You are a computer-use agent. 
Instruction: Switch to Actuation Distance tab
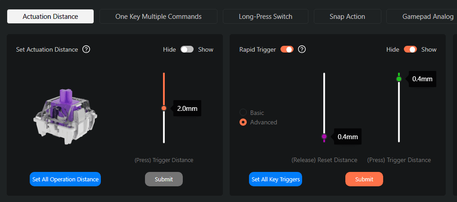pyautogui.click(x=50, y=17)
